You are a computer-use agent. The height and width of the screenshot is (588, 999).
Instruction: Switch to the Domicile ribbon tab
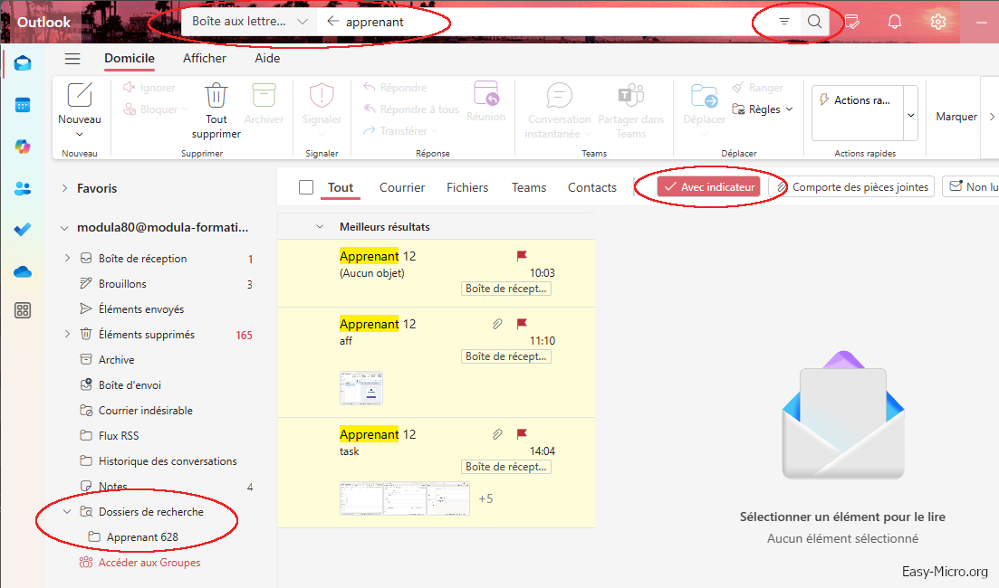(x=130, y=58)
